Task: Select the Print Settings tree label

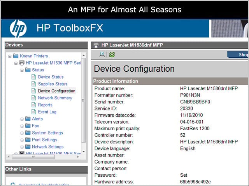Action: (x=44, y=140)
